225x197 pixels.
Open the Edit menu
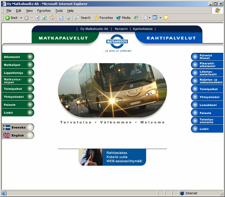pos(19,11)
